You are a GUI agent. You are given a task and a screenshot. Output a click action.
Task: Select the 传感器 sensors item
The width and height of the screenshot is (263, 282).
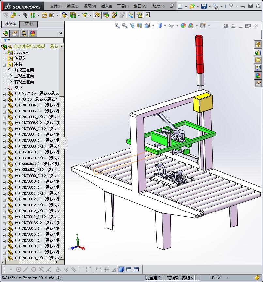[x=20, y=58]
